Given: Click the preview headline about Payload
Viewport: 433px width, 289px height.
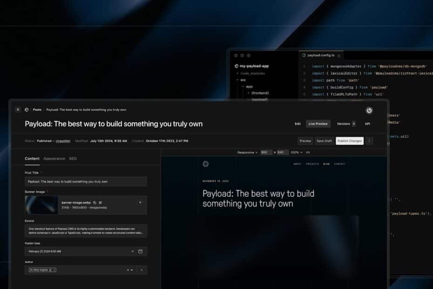Looking at the screenshot, I should tap(258, 199).
